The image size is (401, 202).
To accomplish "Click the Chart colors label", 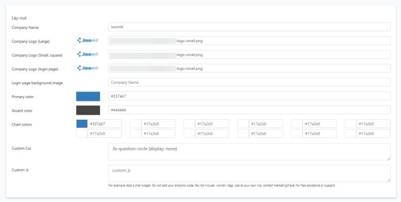I will (22, 124).
